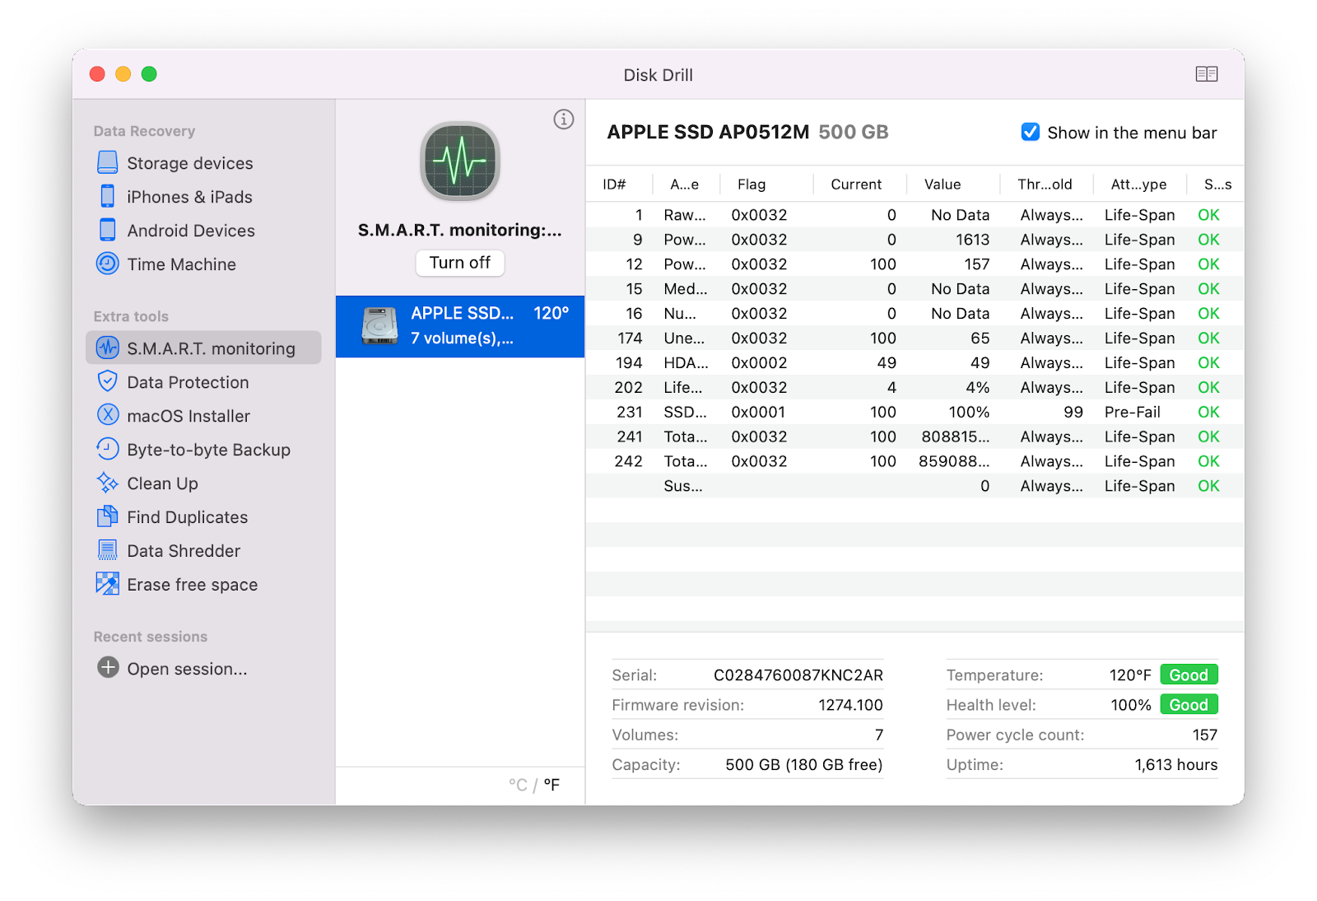Screen dimensions: 1317x901
Task: Open Data Protection shield icon
Action: (x=108, y=381)
